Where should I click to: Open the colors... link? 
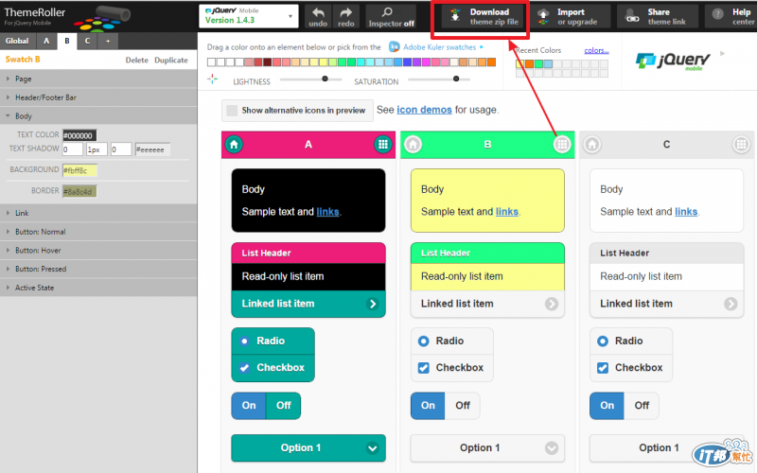pyautogui.click(x=596, y=50)
